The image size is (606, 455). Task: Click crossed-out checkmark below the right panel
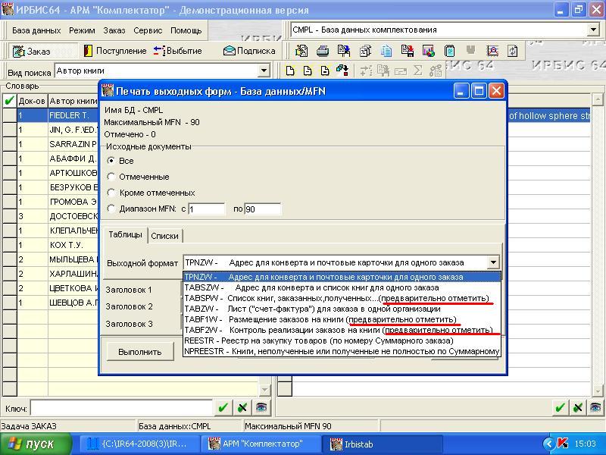point(578,407)
